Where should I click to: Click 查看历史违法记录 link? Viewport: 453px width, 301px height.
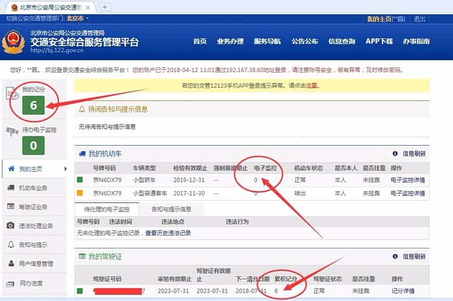(x=167, y=233)
